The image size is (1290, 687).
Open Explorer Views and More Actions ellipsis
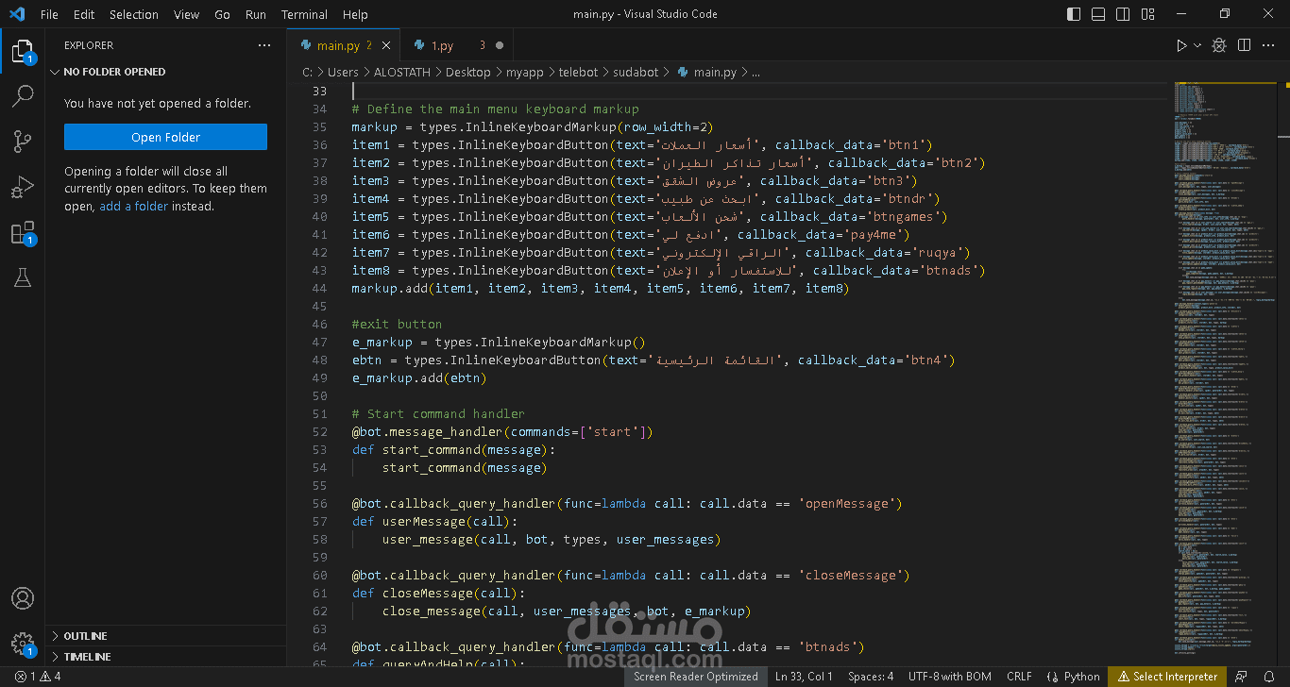264,45
